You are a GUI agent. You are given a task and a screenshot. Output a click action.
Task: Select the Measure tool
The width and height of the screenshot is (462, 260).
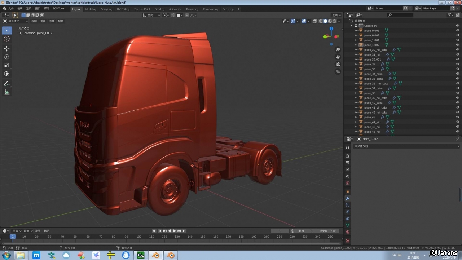(x=6, y=92)
